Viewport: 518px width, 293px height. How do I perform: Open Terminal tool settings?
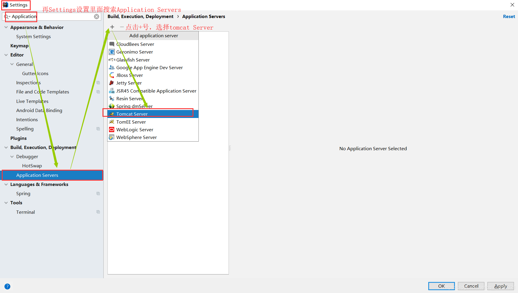click(x=25, y=212)
